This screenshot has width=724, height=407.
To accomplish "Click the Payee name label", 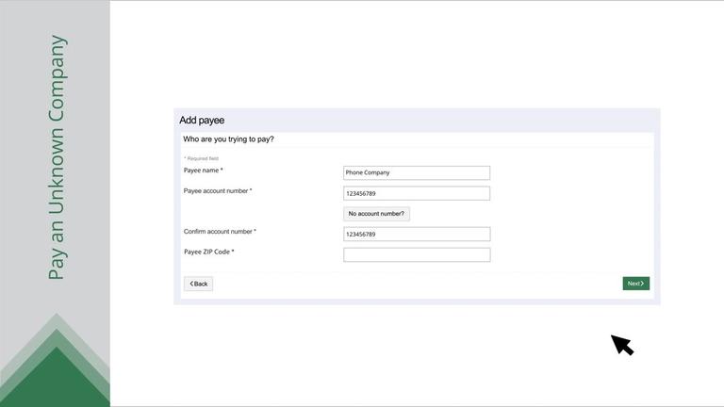I will tap(204, 171).
